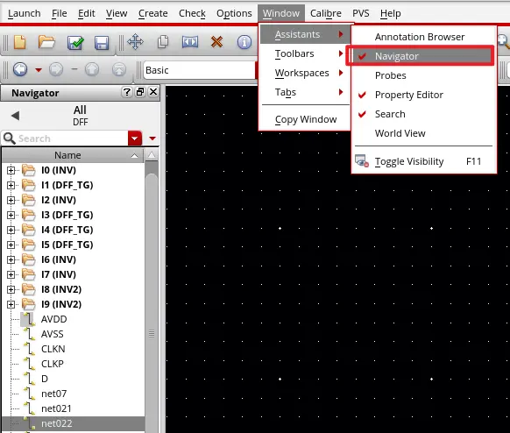Viewport: 510px width, 433px height.
Task: Click the Save floppy disk icon
Action: click(x=102, y=43)
